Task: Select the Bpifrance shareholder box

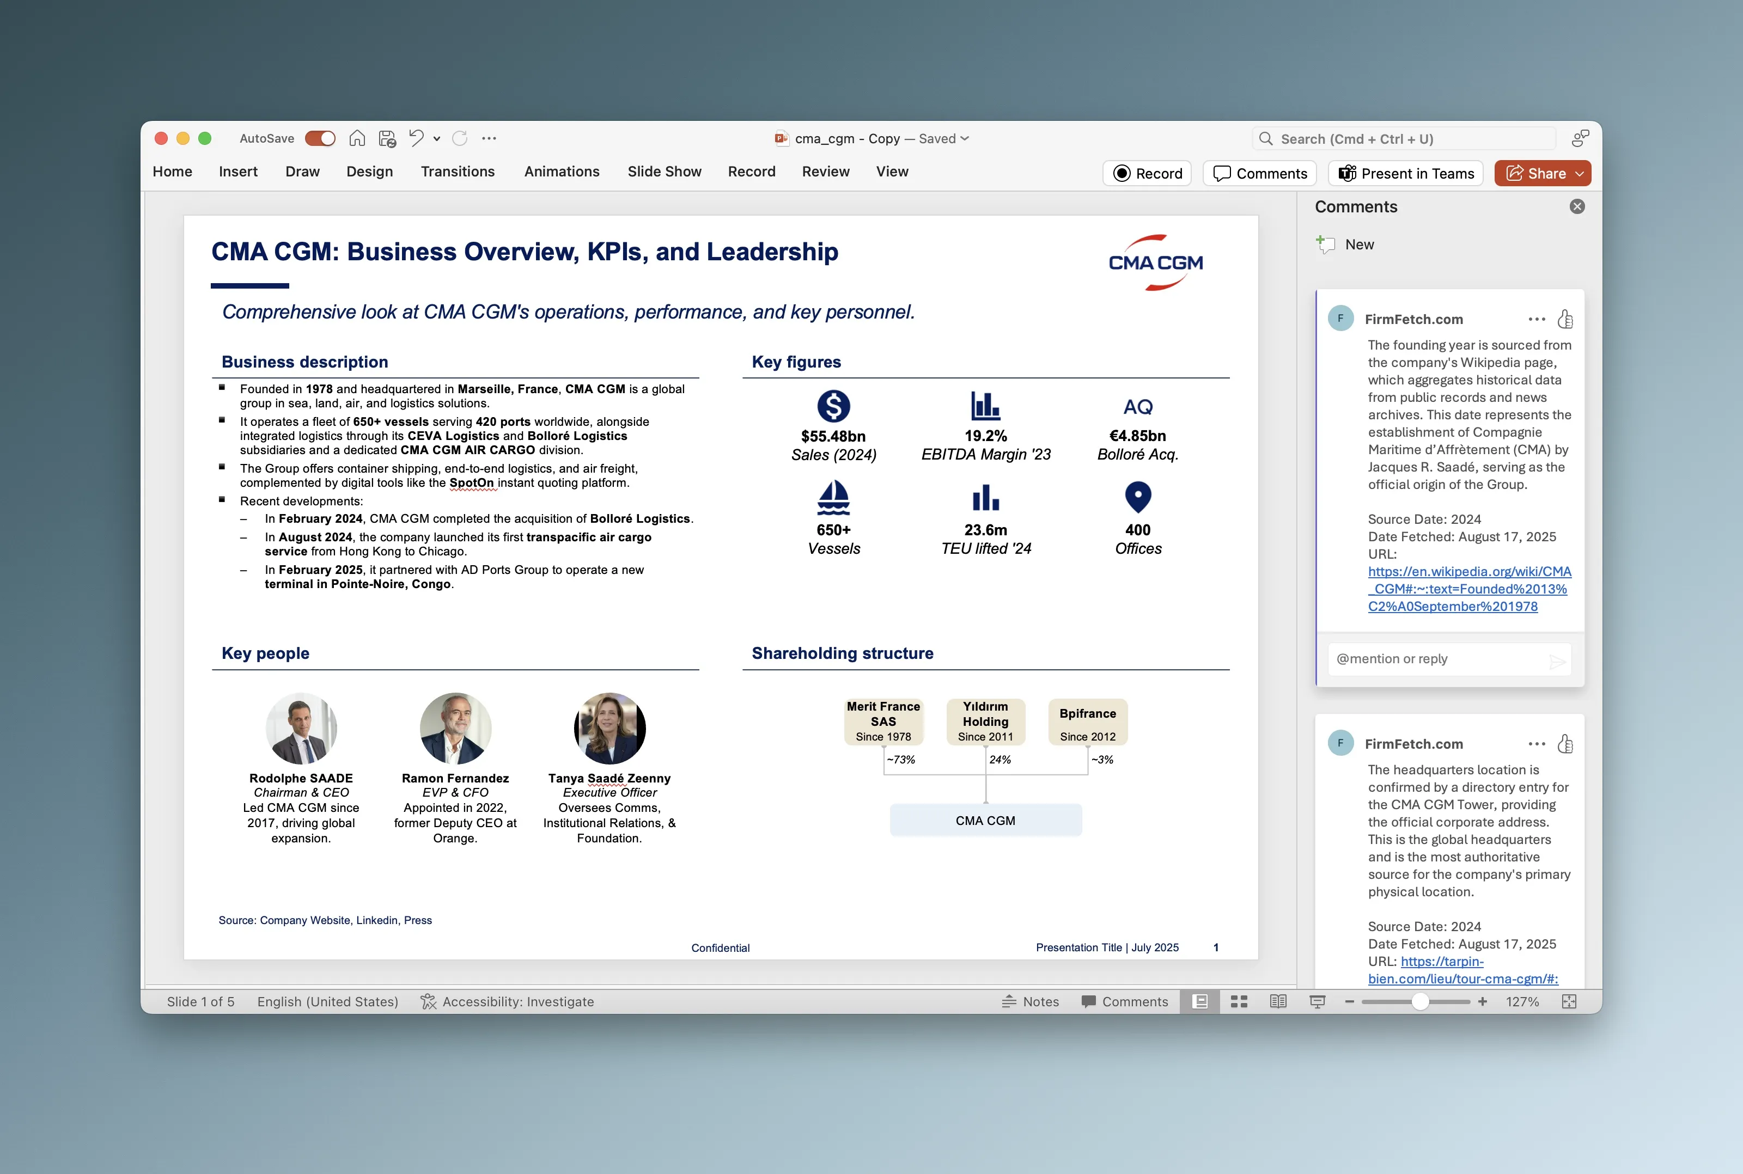Action: [x=1088, y=722]
